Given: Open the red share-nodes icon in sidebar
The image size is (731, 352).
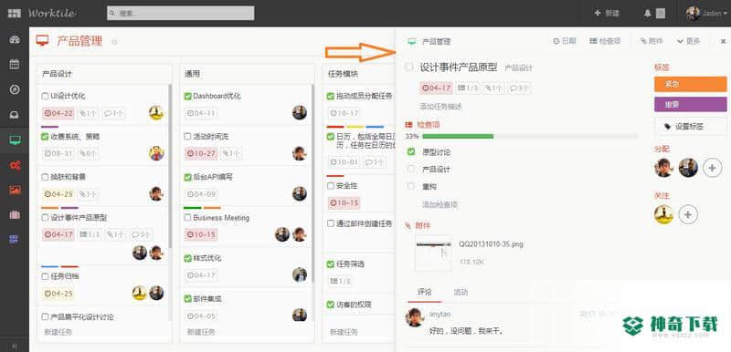Looking at the screenshot, I should tap(15, 165).
